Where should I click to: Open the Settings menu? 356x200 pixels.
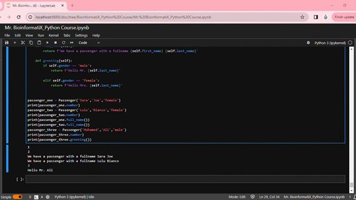point(81,36)
